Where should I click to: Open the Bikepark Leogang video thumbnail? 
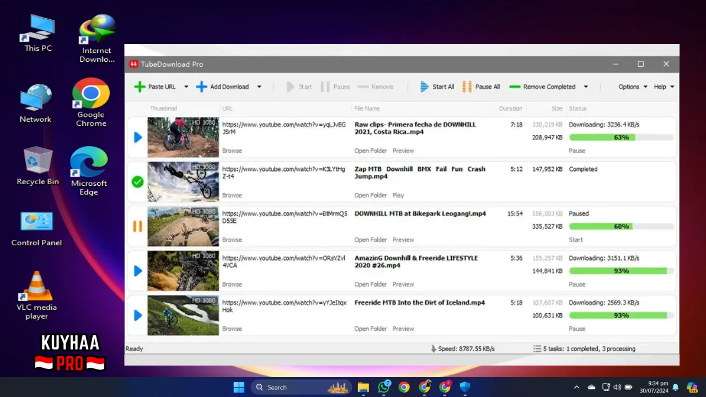(x=183, y=226)
